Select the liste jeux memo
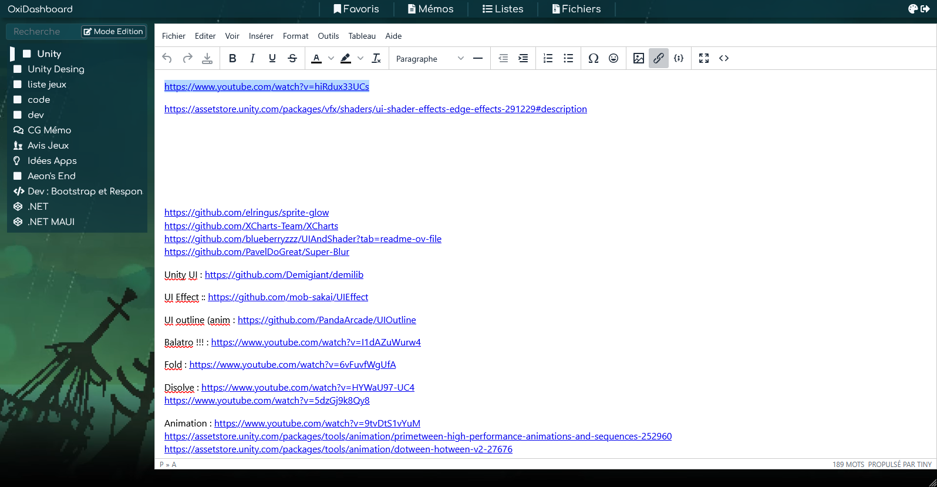Viewport: 937px width, 487px height. point(47,84)
